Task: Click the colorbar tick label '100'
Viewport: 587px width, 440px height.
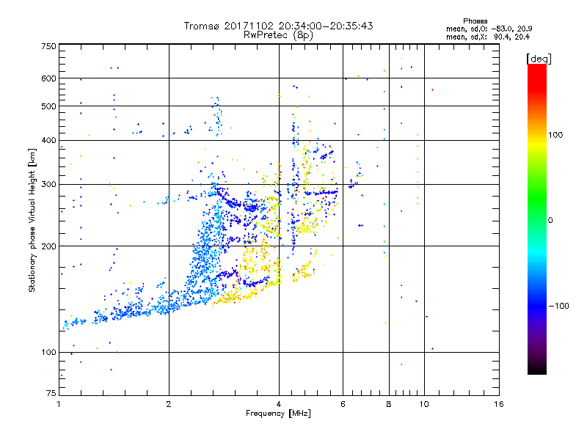Action: click(x=555, y=135)
